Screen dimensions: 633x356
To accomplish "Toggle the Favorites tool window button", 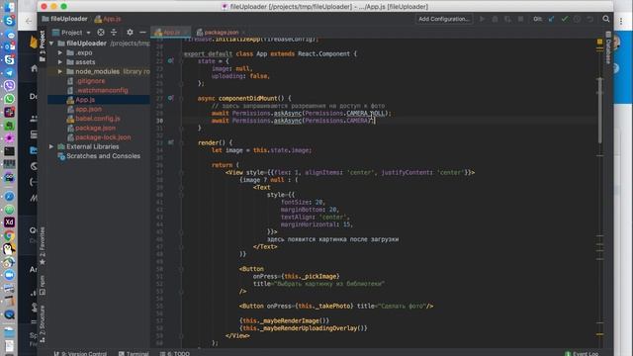I will pos(43,246).
